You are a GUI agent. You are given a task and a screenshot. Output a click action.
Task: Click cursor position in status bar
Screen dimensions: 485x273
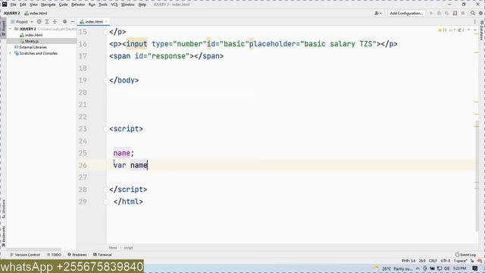[422, 261]
